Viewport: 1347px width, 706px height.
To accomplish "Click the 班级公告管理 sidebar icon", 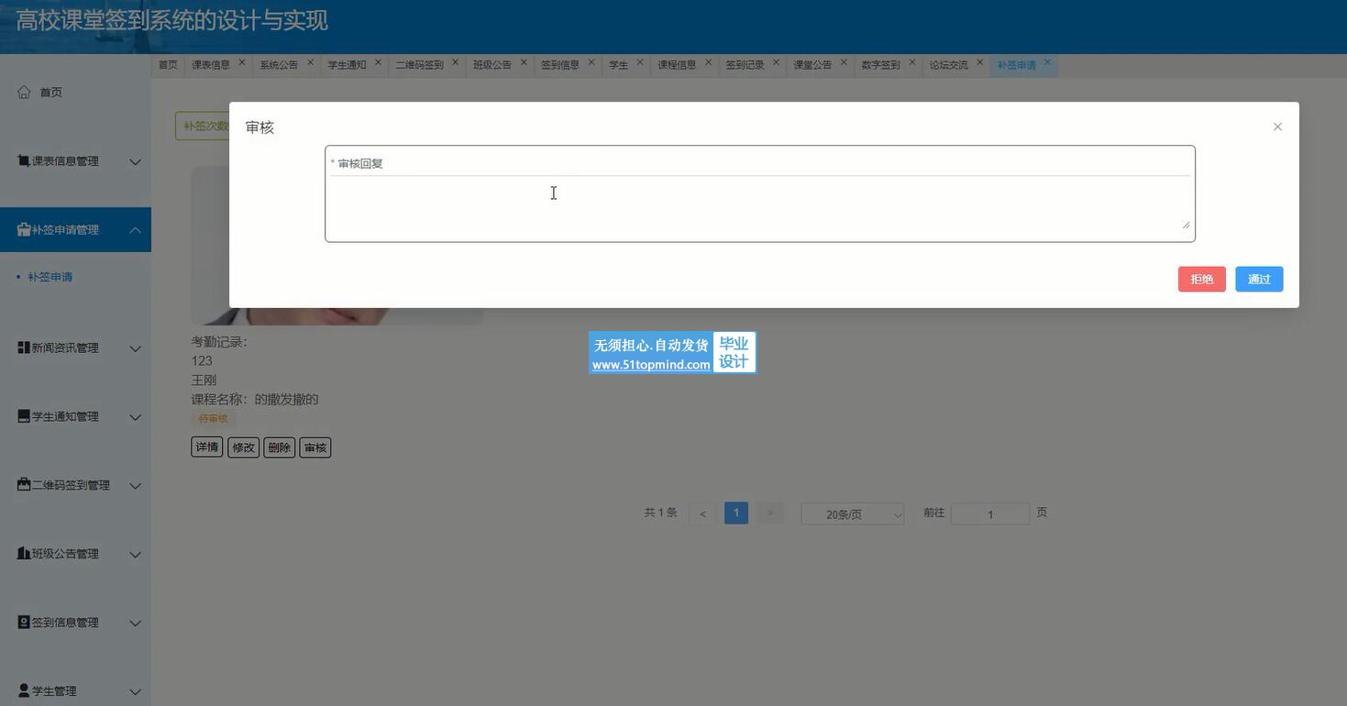I will click(24, 554).
